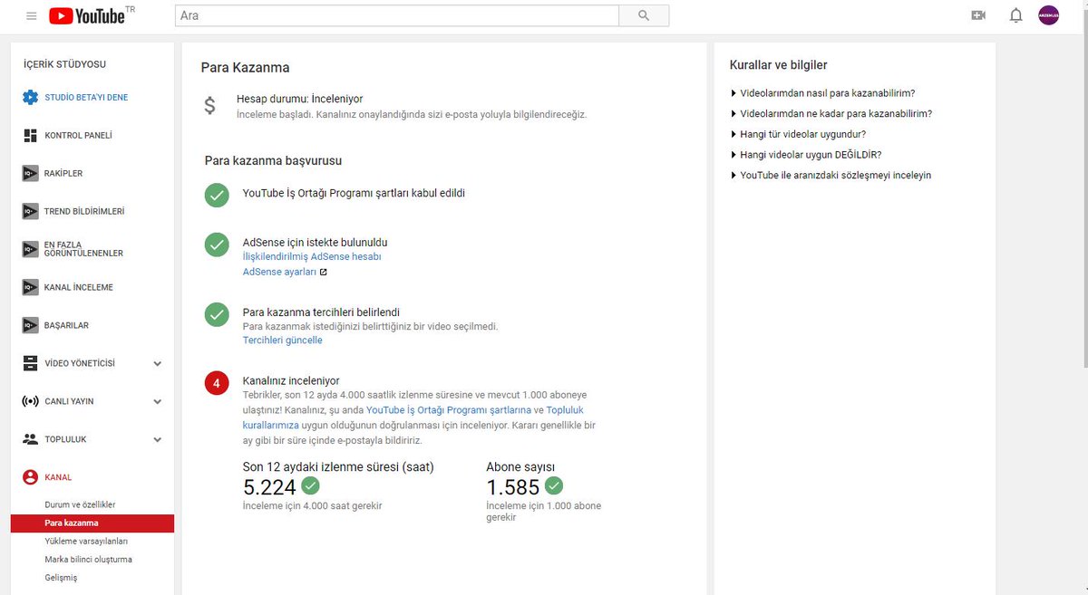Click the red step 4 badge

217,383
